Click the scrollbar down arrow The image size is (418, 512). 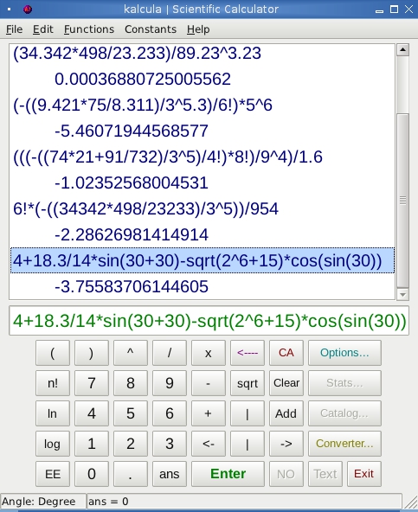pyautogui.click(x=402, y=295)
